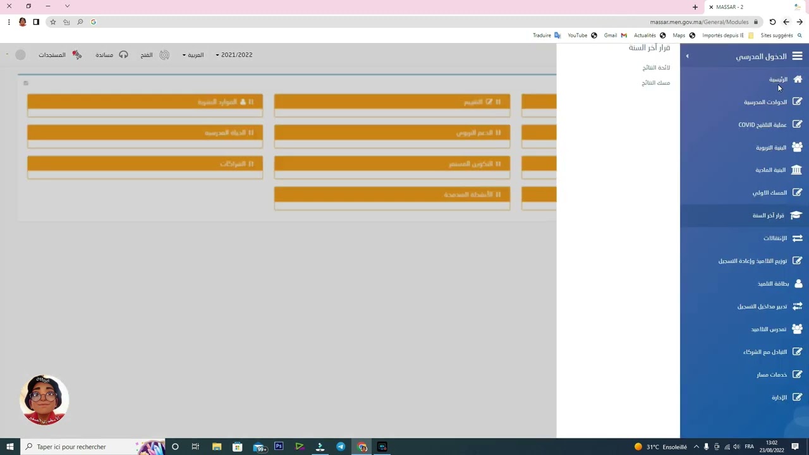Open البنية المادية building icon
Screen dimensions: 809x455
point(796,170)
